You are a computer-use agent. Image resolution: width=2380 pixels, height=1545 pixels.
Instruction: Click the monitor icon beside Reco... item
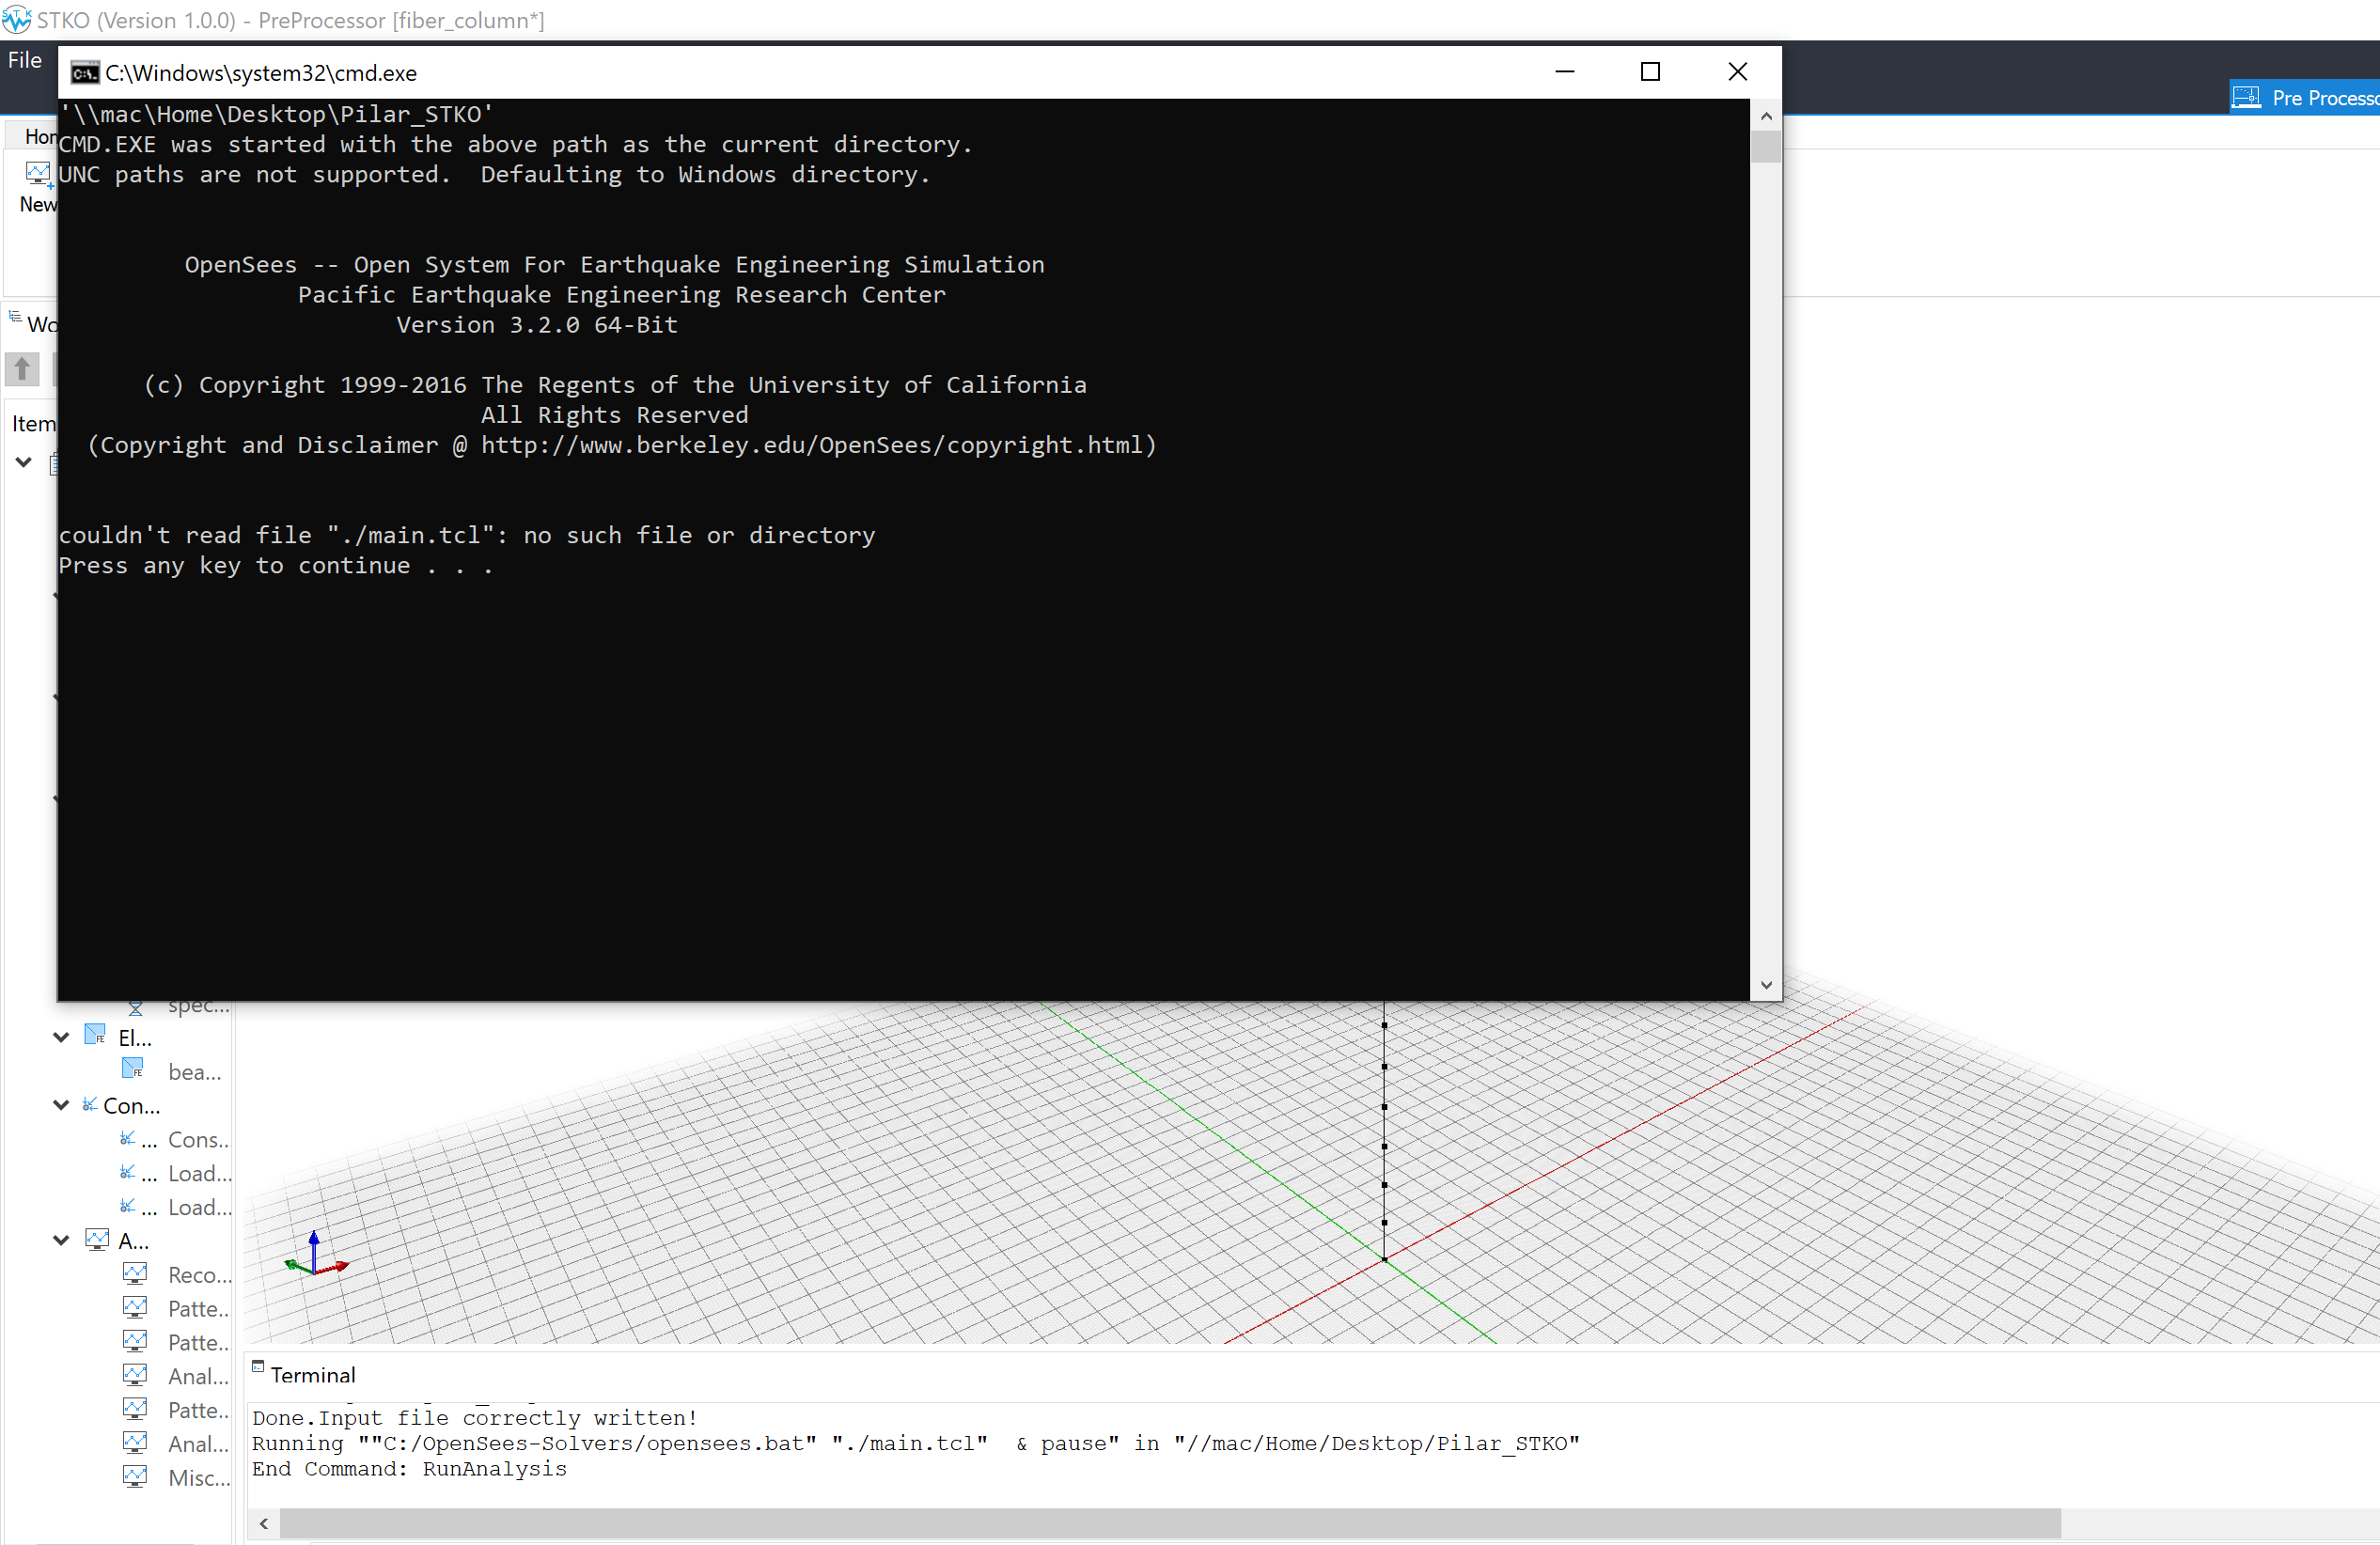click(135, 1273)
